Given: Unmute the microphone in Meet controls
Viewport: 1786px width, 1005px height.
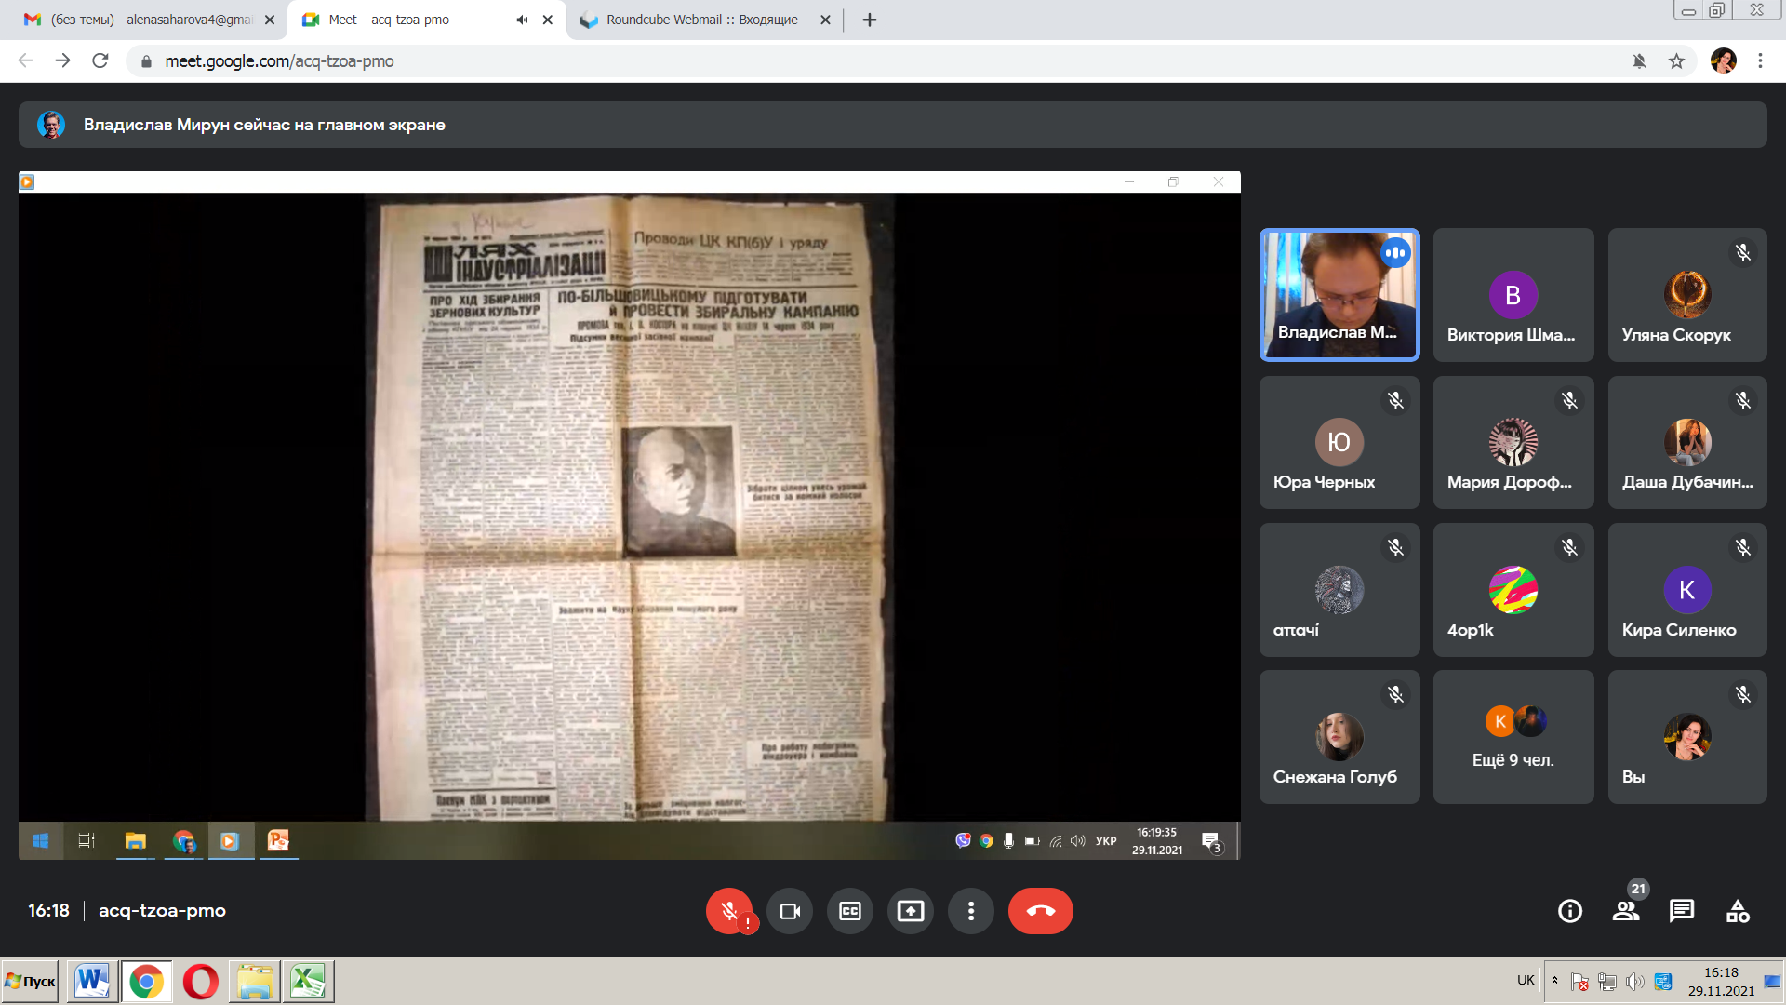Looking at the screenshot, I should (x=729, y=911).
